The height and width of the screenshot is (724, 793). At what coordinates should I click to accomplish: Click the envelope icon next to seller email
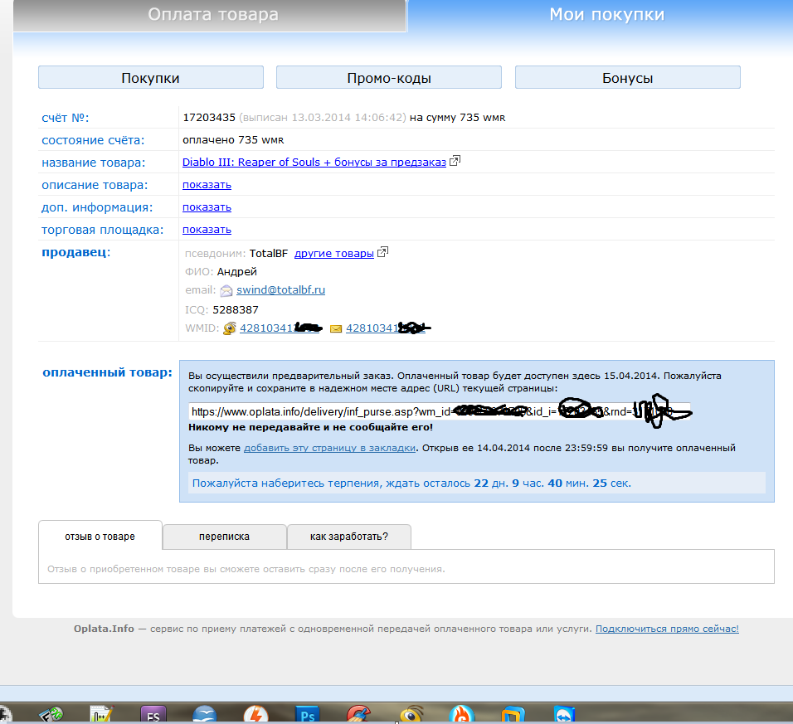[226, 291]
